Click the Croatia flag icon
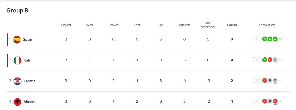 [x=17, y=81]
